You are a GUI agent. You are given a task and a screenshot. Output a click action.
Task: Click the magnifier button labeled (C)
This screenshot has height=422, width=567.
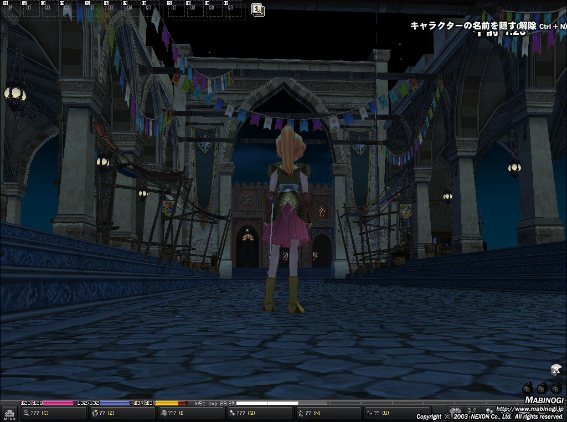[53, 413]
